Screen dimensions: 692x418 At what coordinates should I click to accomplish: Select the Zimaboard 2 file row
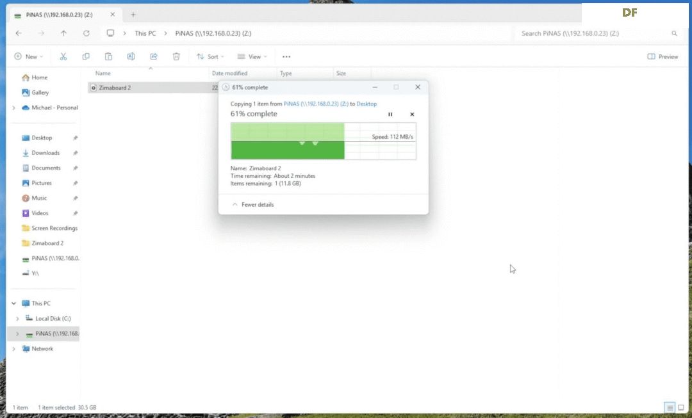tap(153, 88)
